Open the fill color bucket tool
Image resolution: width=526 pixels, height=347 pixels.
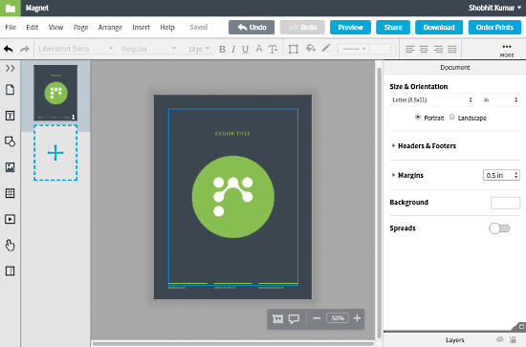pyautogui.click(x=310, y=49)
